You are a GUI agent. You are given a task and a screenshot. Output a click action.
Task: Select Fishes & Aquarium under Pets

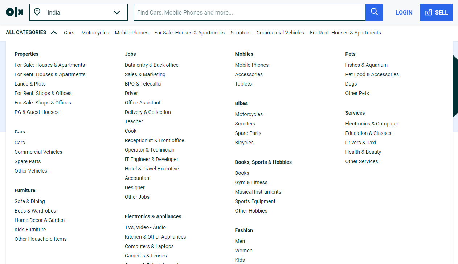pyautogui.click(x=366, y=65)
